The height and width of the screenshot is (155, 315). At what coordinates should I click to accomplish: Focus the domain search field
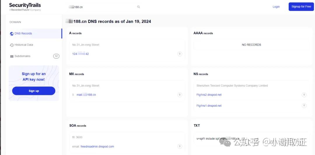pyautogui.click(x=104, y=7)
